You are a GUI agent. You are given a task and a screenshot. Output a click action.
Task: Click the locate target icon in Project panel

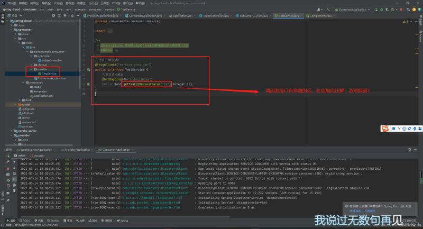coord(53,16)
